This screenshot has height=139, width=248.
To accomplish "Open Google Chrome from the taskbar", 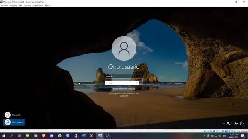I will 36,136.
